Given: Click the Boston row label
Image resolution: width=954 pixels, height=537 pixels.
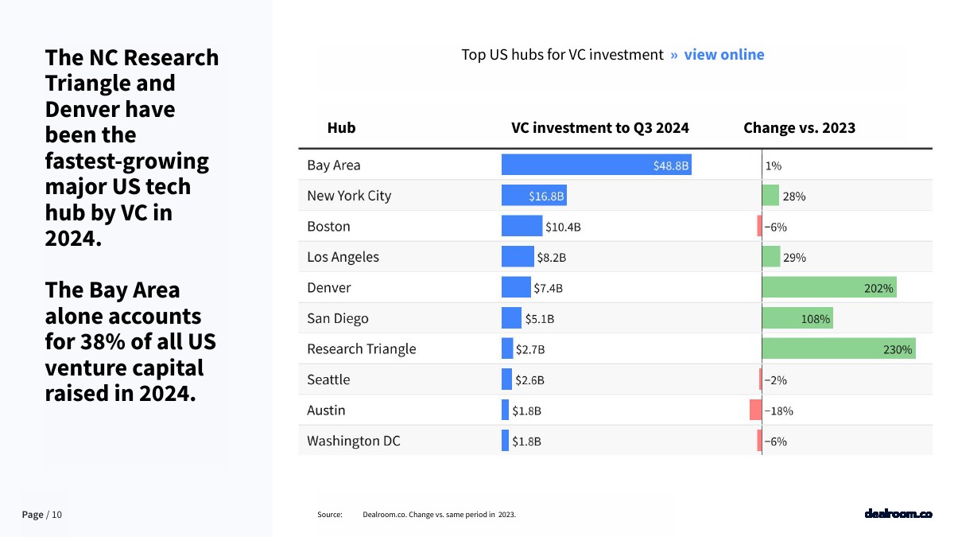Looking at the screenshot, I should 328,227.
